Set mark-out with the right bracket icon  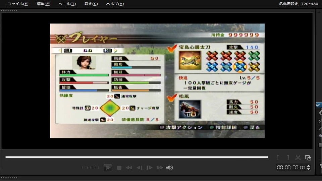(288, 158)
